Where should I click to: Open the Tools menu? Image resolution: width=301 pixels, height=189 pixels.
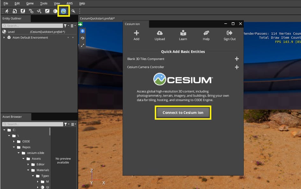pos(43,3)
